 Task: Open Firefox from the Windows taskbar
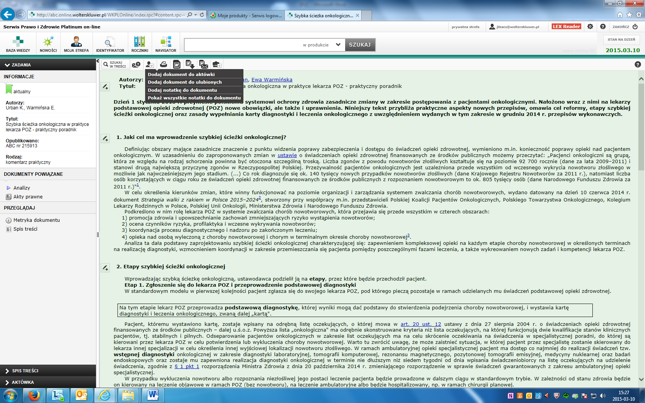coord(34,395)
